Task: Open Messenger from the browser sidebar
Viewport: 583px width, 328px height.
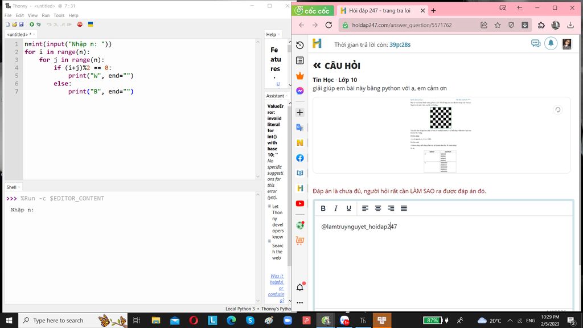Action: pyautogui.click(x=300, y=91)
